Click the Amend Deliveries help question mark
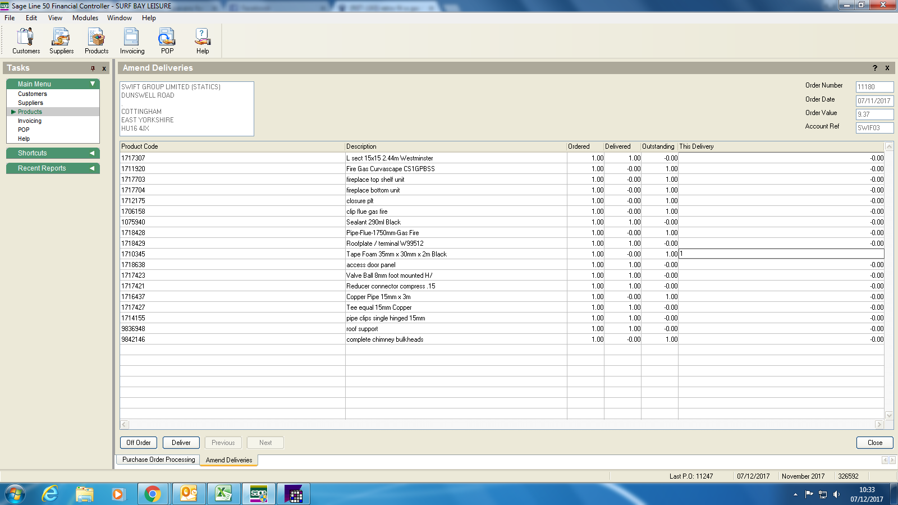This screenshot has width=898, height=505. pos(874,68)
